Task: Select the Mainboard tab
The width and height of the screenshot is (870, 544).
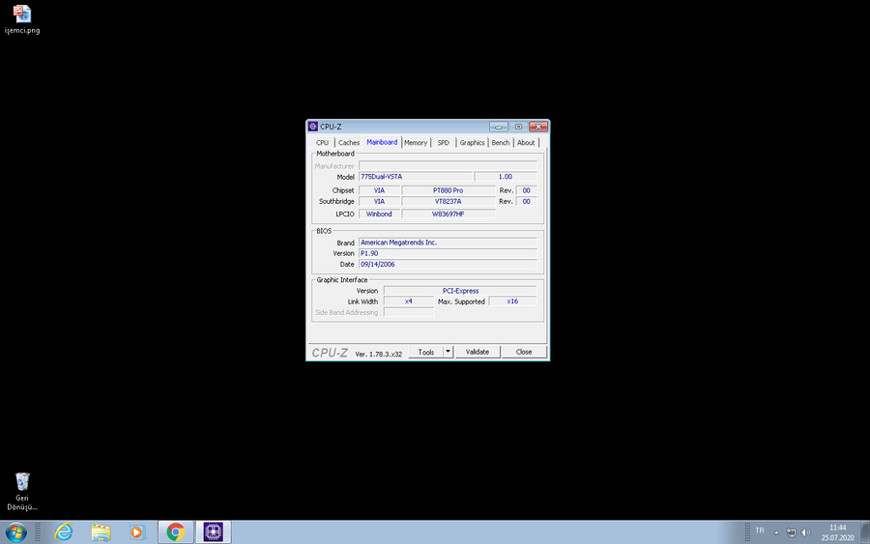Action: [x=382, y=142]
